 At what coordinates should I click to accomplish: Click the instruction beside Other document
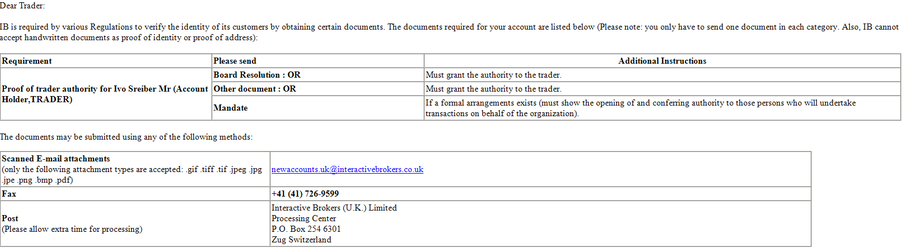coord(493,89)
